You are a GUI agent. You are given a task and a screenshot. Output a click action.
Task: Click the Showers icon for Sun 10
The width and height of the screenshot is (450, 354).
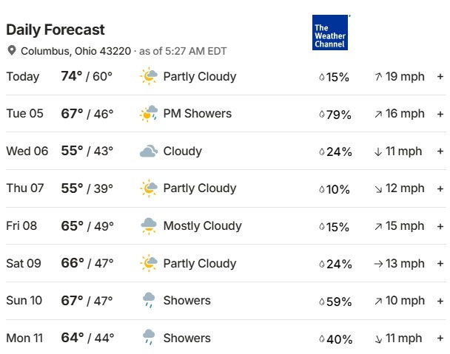[149, 300]
